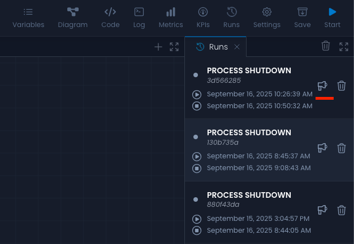Click megaphone icon for run 3d566285
The image size is (354, 244).
[322, 86]
